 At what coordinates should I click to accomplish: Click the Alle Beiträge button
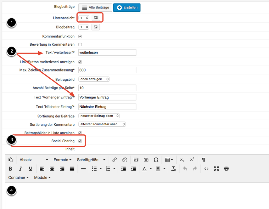click(x=95, y=8)
